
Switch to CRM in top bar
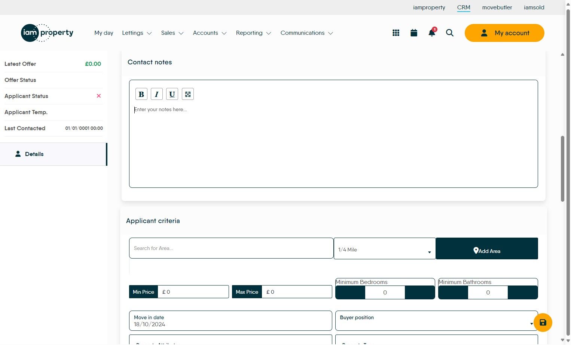(464, 7)
